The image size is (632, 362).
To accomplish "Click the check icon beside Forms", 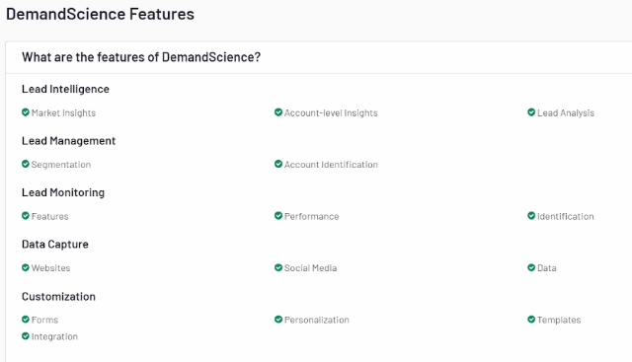I will [26, 319].
